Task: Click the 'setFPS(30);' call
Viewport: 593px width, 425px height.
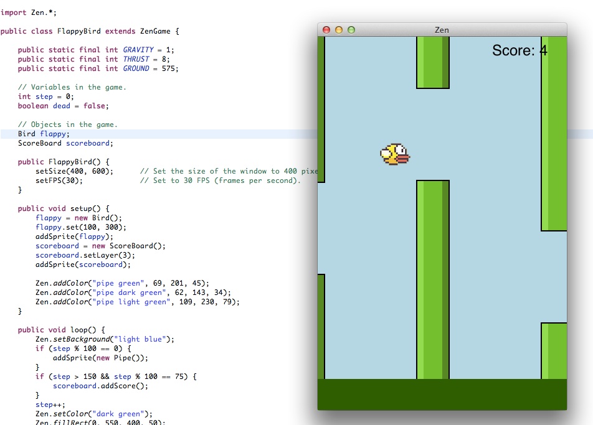Action: 59,180
